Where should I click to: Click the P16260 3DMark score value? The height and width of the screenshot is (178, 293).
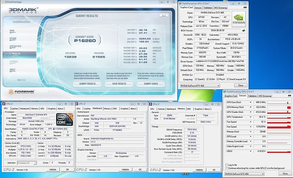point(85,41)
